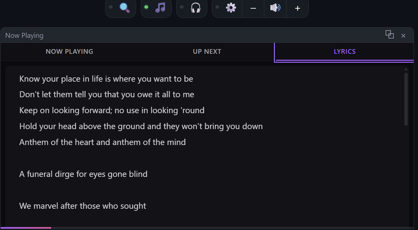Open the pop-out window icon
This screenshot has width=418, height=230.
tap(390, 35)
